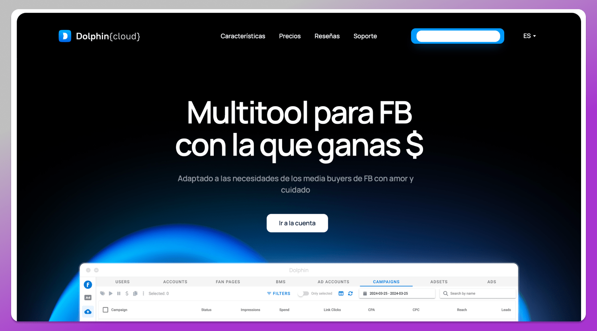
Task: Click the blue header call-to-action button
Action: [x=458, y=36]
